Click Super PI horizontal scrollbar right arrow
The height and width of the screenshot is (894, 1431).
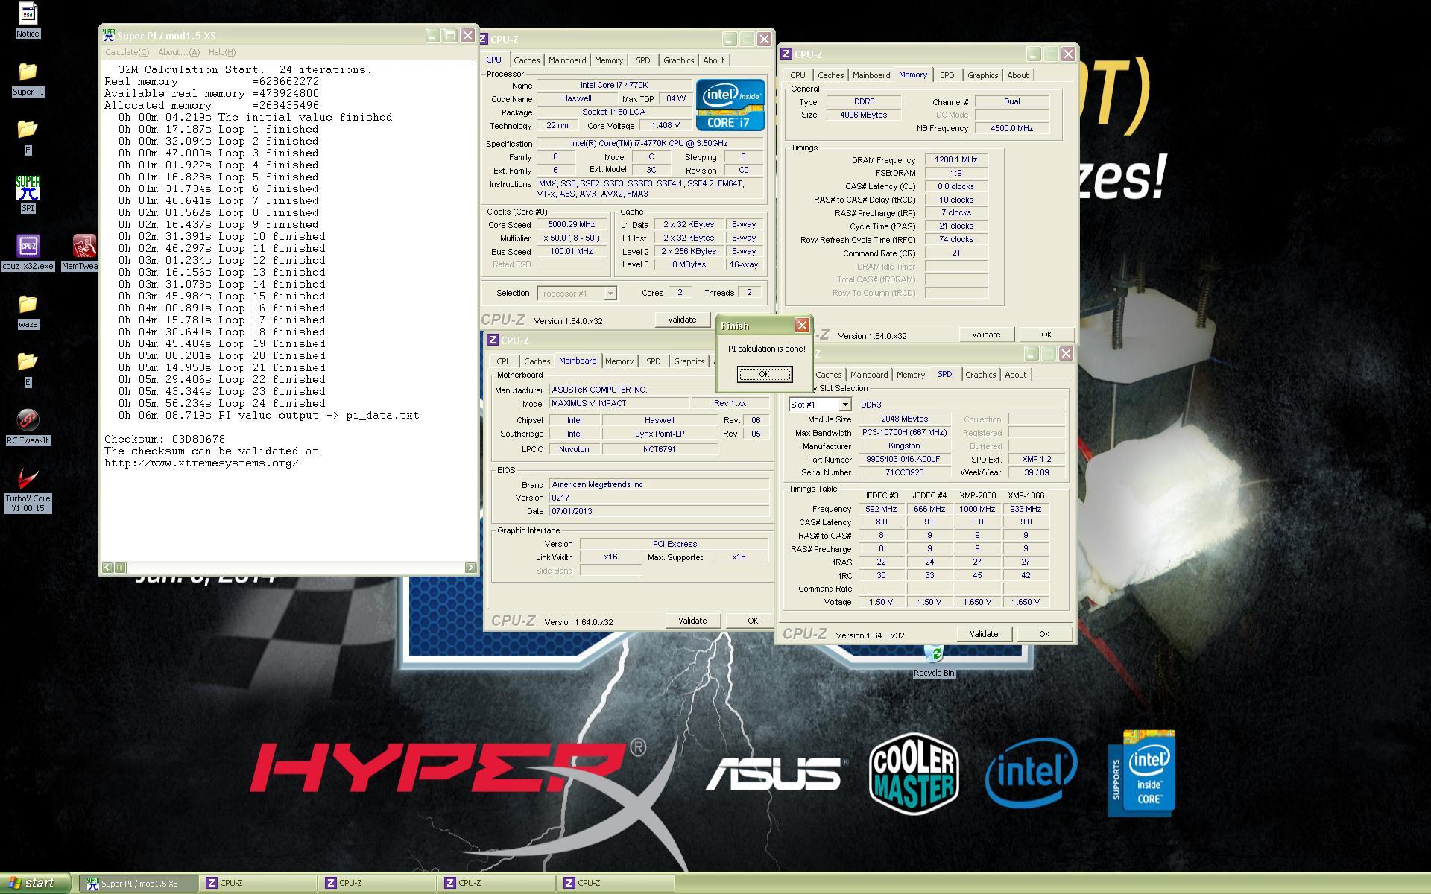(x=470, y=568)
